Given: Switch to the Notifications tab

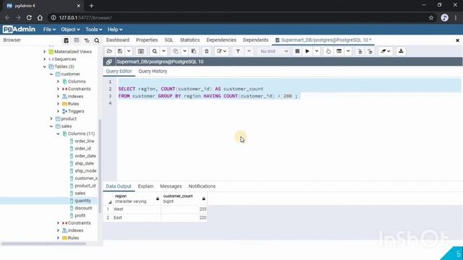Looking at the screenshot, I should tap(202, 186).
